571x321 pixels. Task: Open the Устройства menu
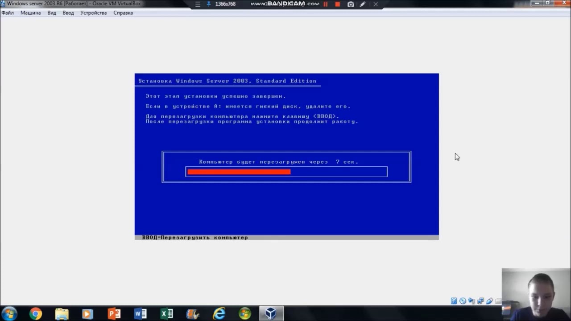[x=93, y=13]
